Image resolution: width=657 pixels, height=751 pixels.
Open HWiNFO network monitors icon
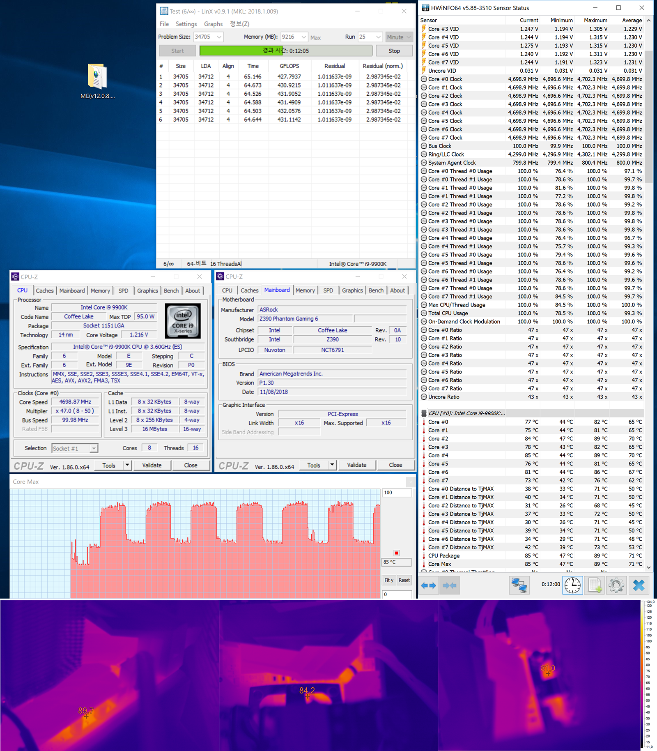coord(519,585)
